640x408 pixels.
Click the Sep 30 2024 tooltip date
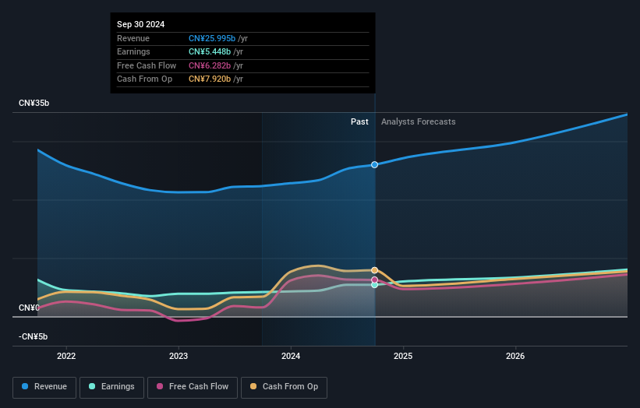click(x=141, y=24)
